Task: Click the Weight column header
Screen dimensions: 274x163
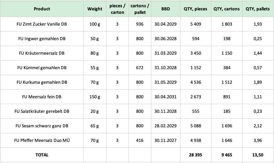Action: [x=95, y=9]
